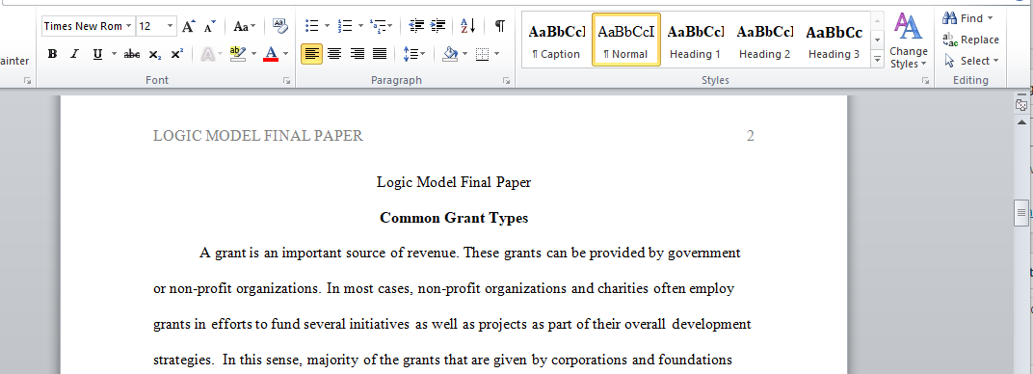Click the header text 'LOGIC MODEL FINAL PAPER'
The height and width of the screenshot is (374, 1033).
pyautogui.click(x=257, y=136)
